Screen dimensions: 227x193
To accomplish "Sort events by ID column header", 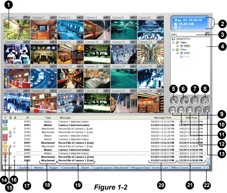I will pyautogui.click(x=28, y=118).
